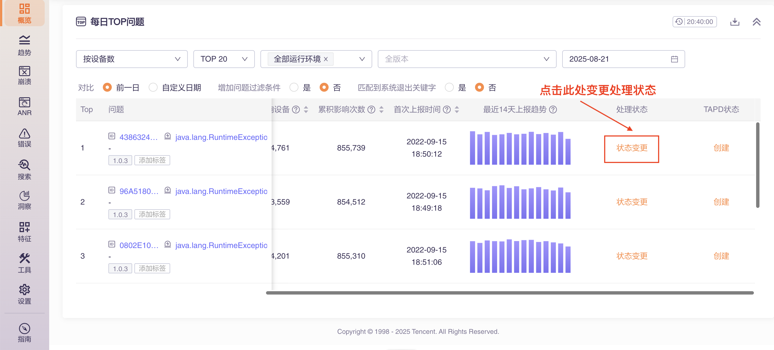Click 1.0.3 version tag in row 1
This screenshot has width=774, height=350.
tap(120, 160)
